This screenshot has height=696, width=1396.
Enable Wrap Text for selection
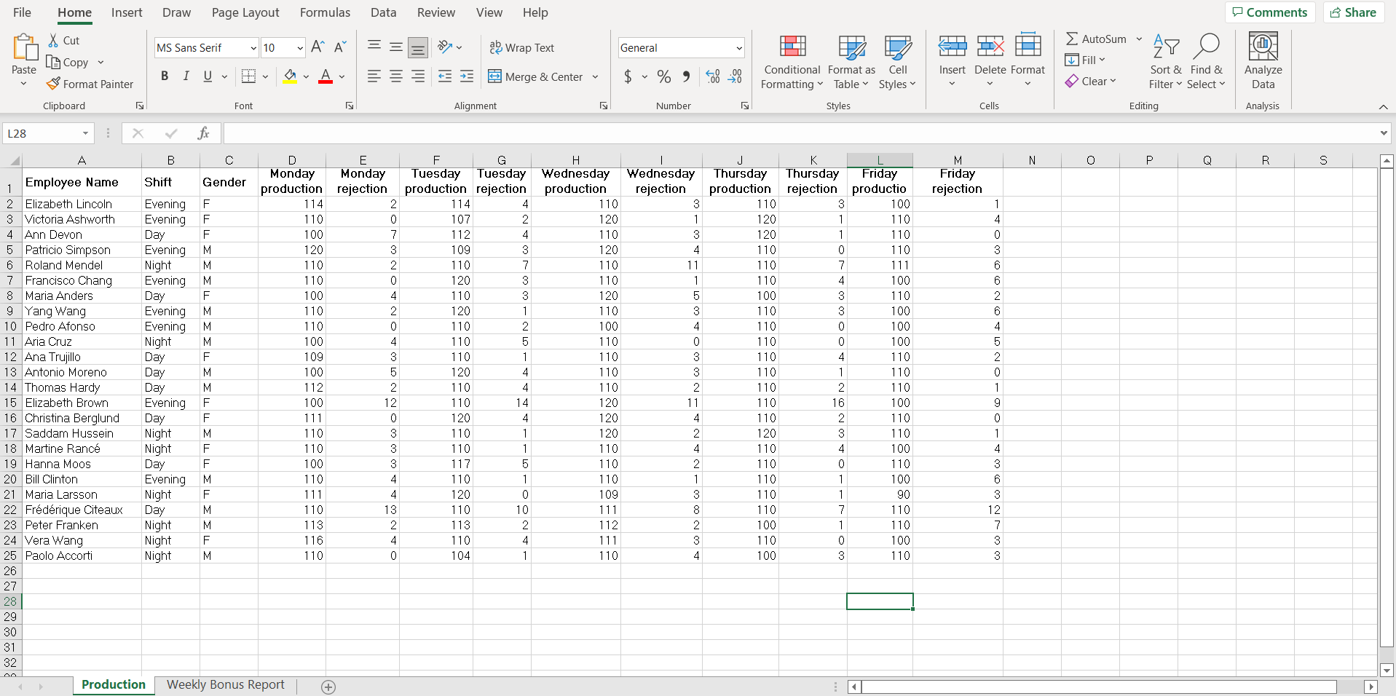[x=522, y=47]
